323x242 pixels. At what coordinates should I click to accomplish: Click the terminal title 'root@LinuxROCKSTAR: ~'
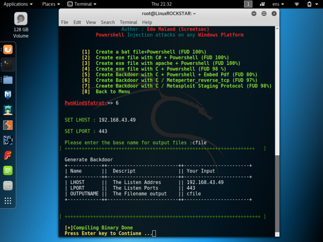coord(169,14)
